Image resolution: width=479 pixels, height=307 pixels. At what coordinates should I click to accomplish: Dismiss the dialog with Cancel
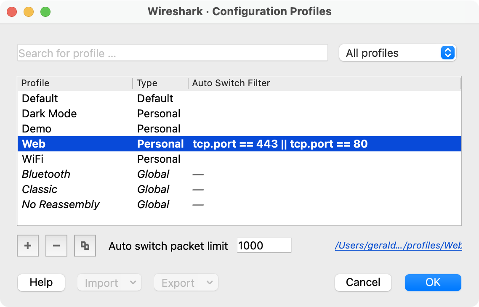point(363,283)
